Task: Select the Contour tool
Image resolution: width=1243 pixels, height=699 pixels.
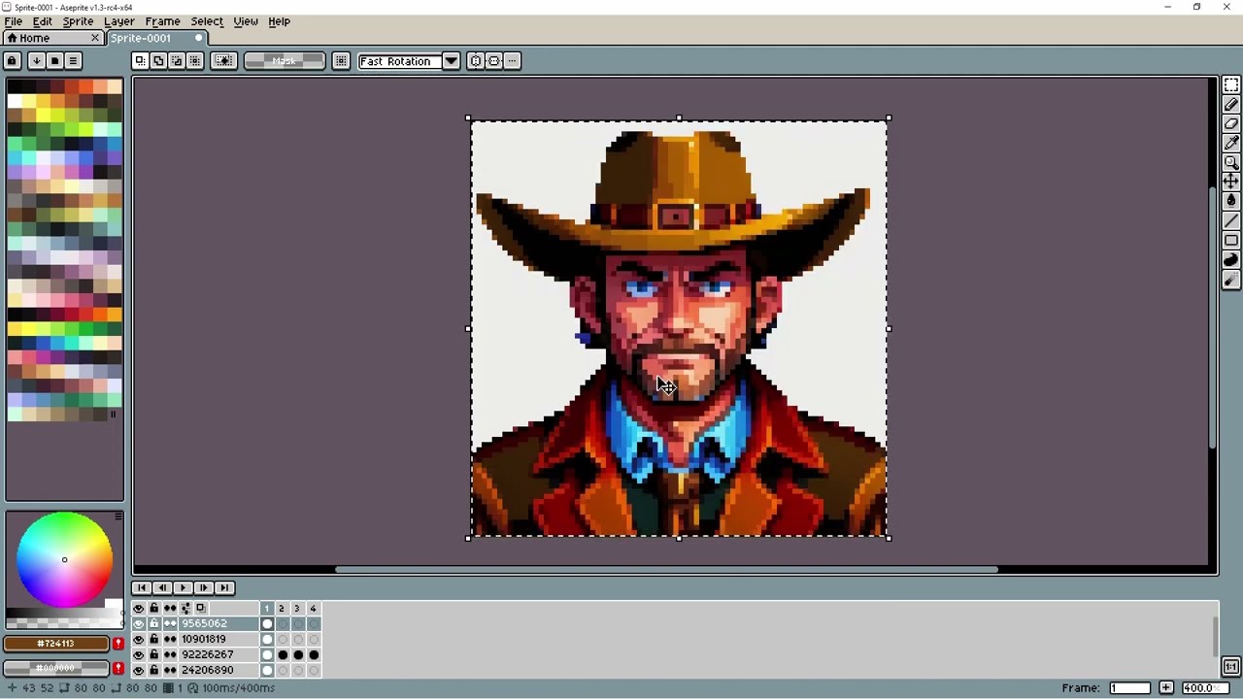Action: 1231,260
